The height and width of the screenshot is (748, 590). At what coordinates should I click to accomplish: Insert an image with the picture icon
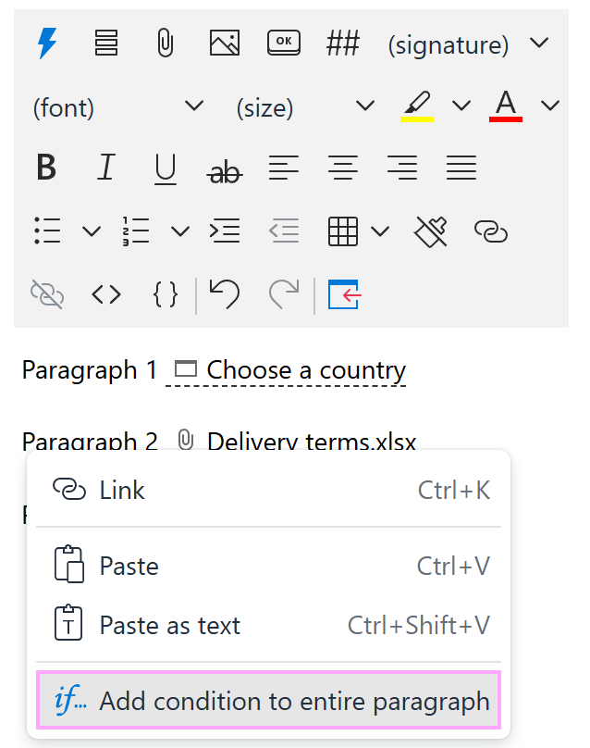(x=224, y=43)
